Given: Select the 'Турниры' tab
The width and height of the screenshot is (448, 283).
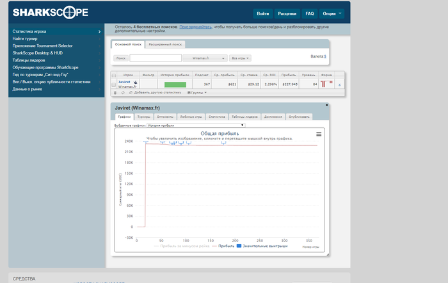Looking at the screenshot, I should pos(143,117).
